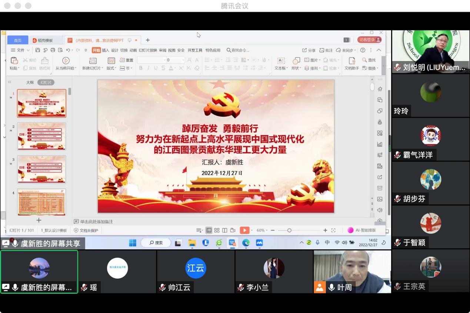Click the zoom slider handle in status bar
The image size is (470, 313).
point(289,230)
